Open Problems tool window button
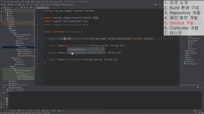This screenshot has height=114, width=204. click(13, 111)
